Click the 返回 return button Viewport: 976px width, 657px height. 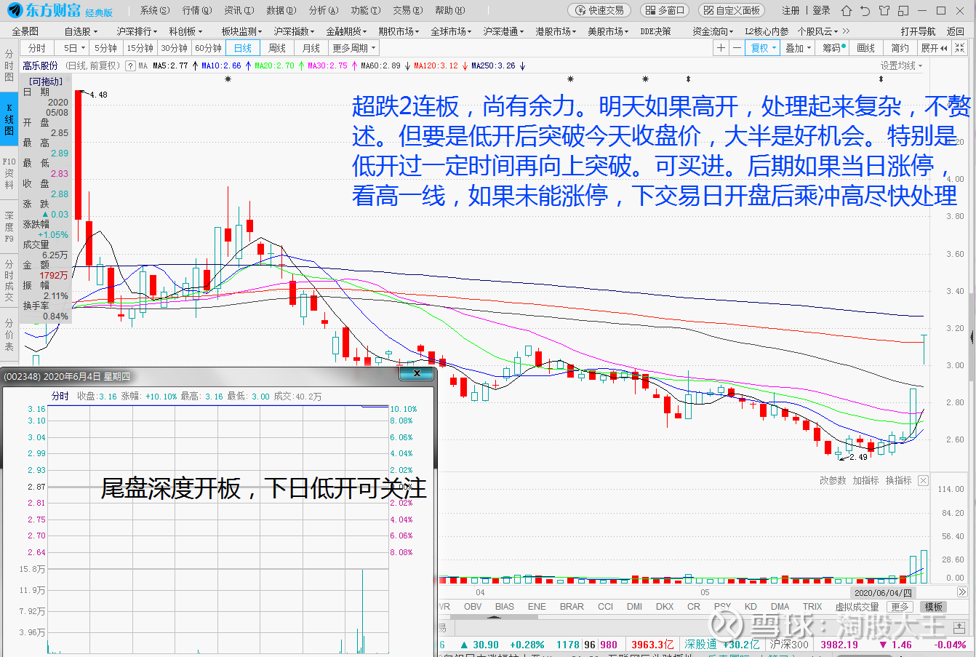coord(956,31)
